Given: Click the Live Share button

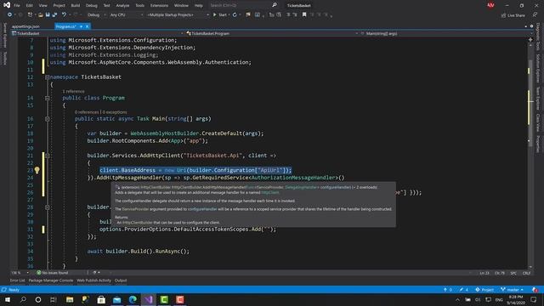Looking at the screenshot, I should pyautogui.click(x=513, y=15).
